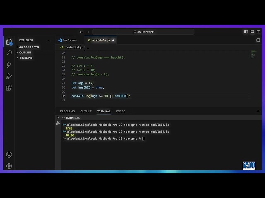
Task: Click unsaved dot on module34.js tab
Action: (x=113, y=40)
